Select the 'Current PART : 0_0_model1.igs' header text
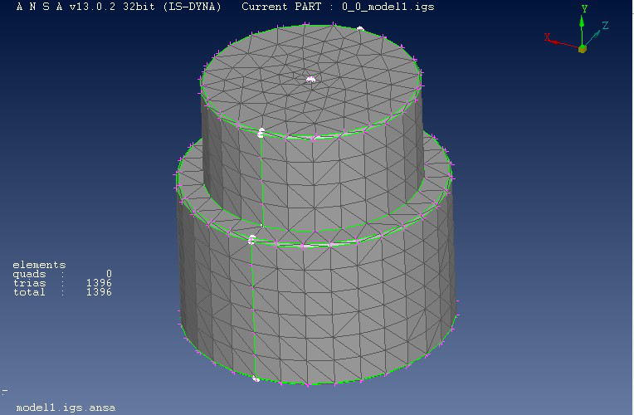 coord(338,7)
